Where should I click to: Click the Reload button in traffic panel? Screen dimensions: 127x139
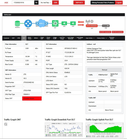point(104,70)
